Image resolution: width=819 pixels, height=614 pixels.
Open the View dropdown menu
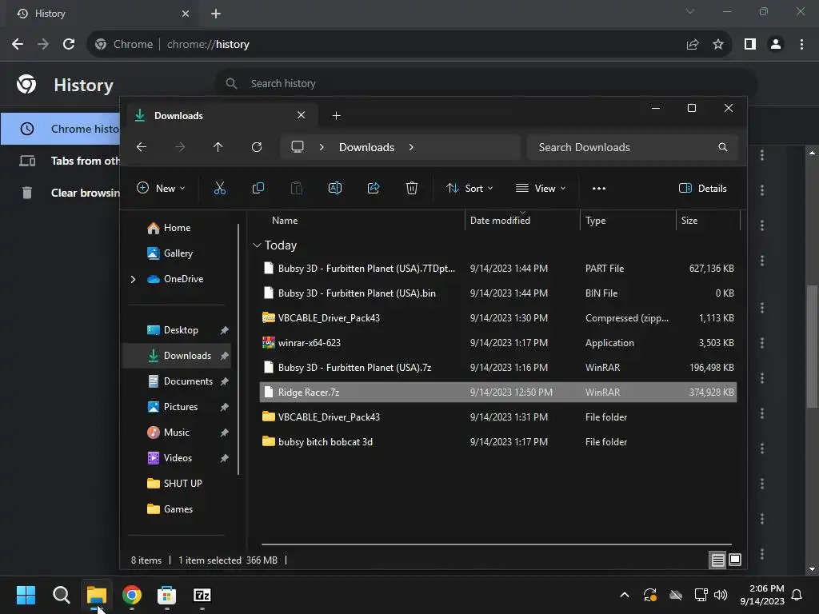click(541, 189)
